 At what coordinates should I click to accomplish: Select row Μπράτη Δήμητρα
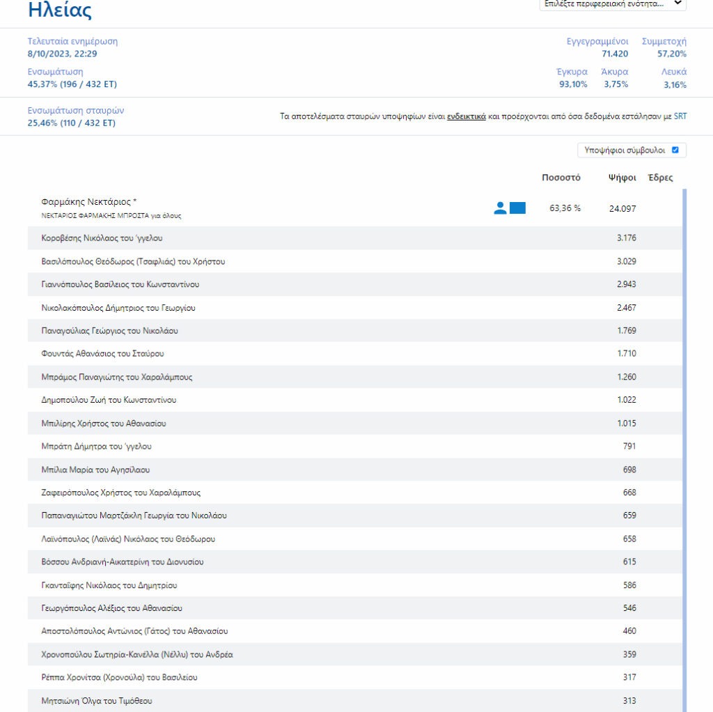(354, 447)
